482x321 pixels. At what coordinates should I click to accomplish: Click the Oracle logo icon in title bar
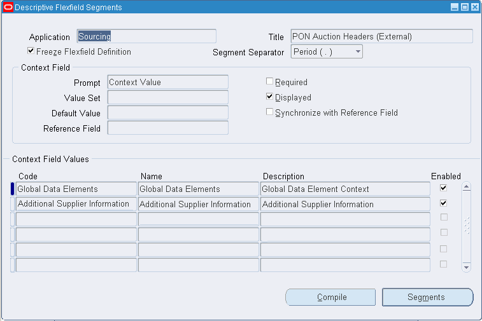pos(8,7)
